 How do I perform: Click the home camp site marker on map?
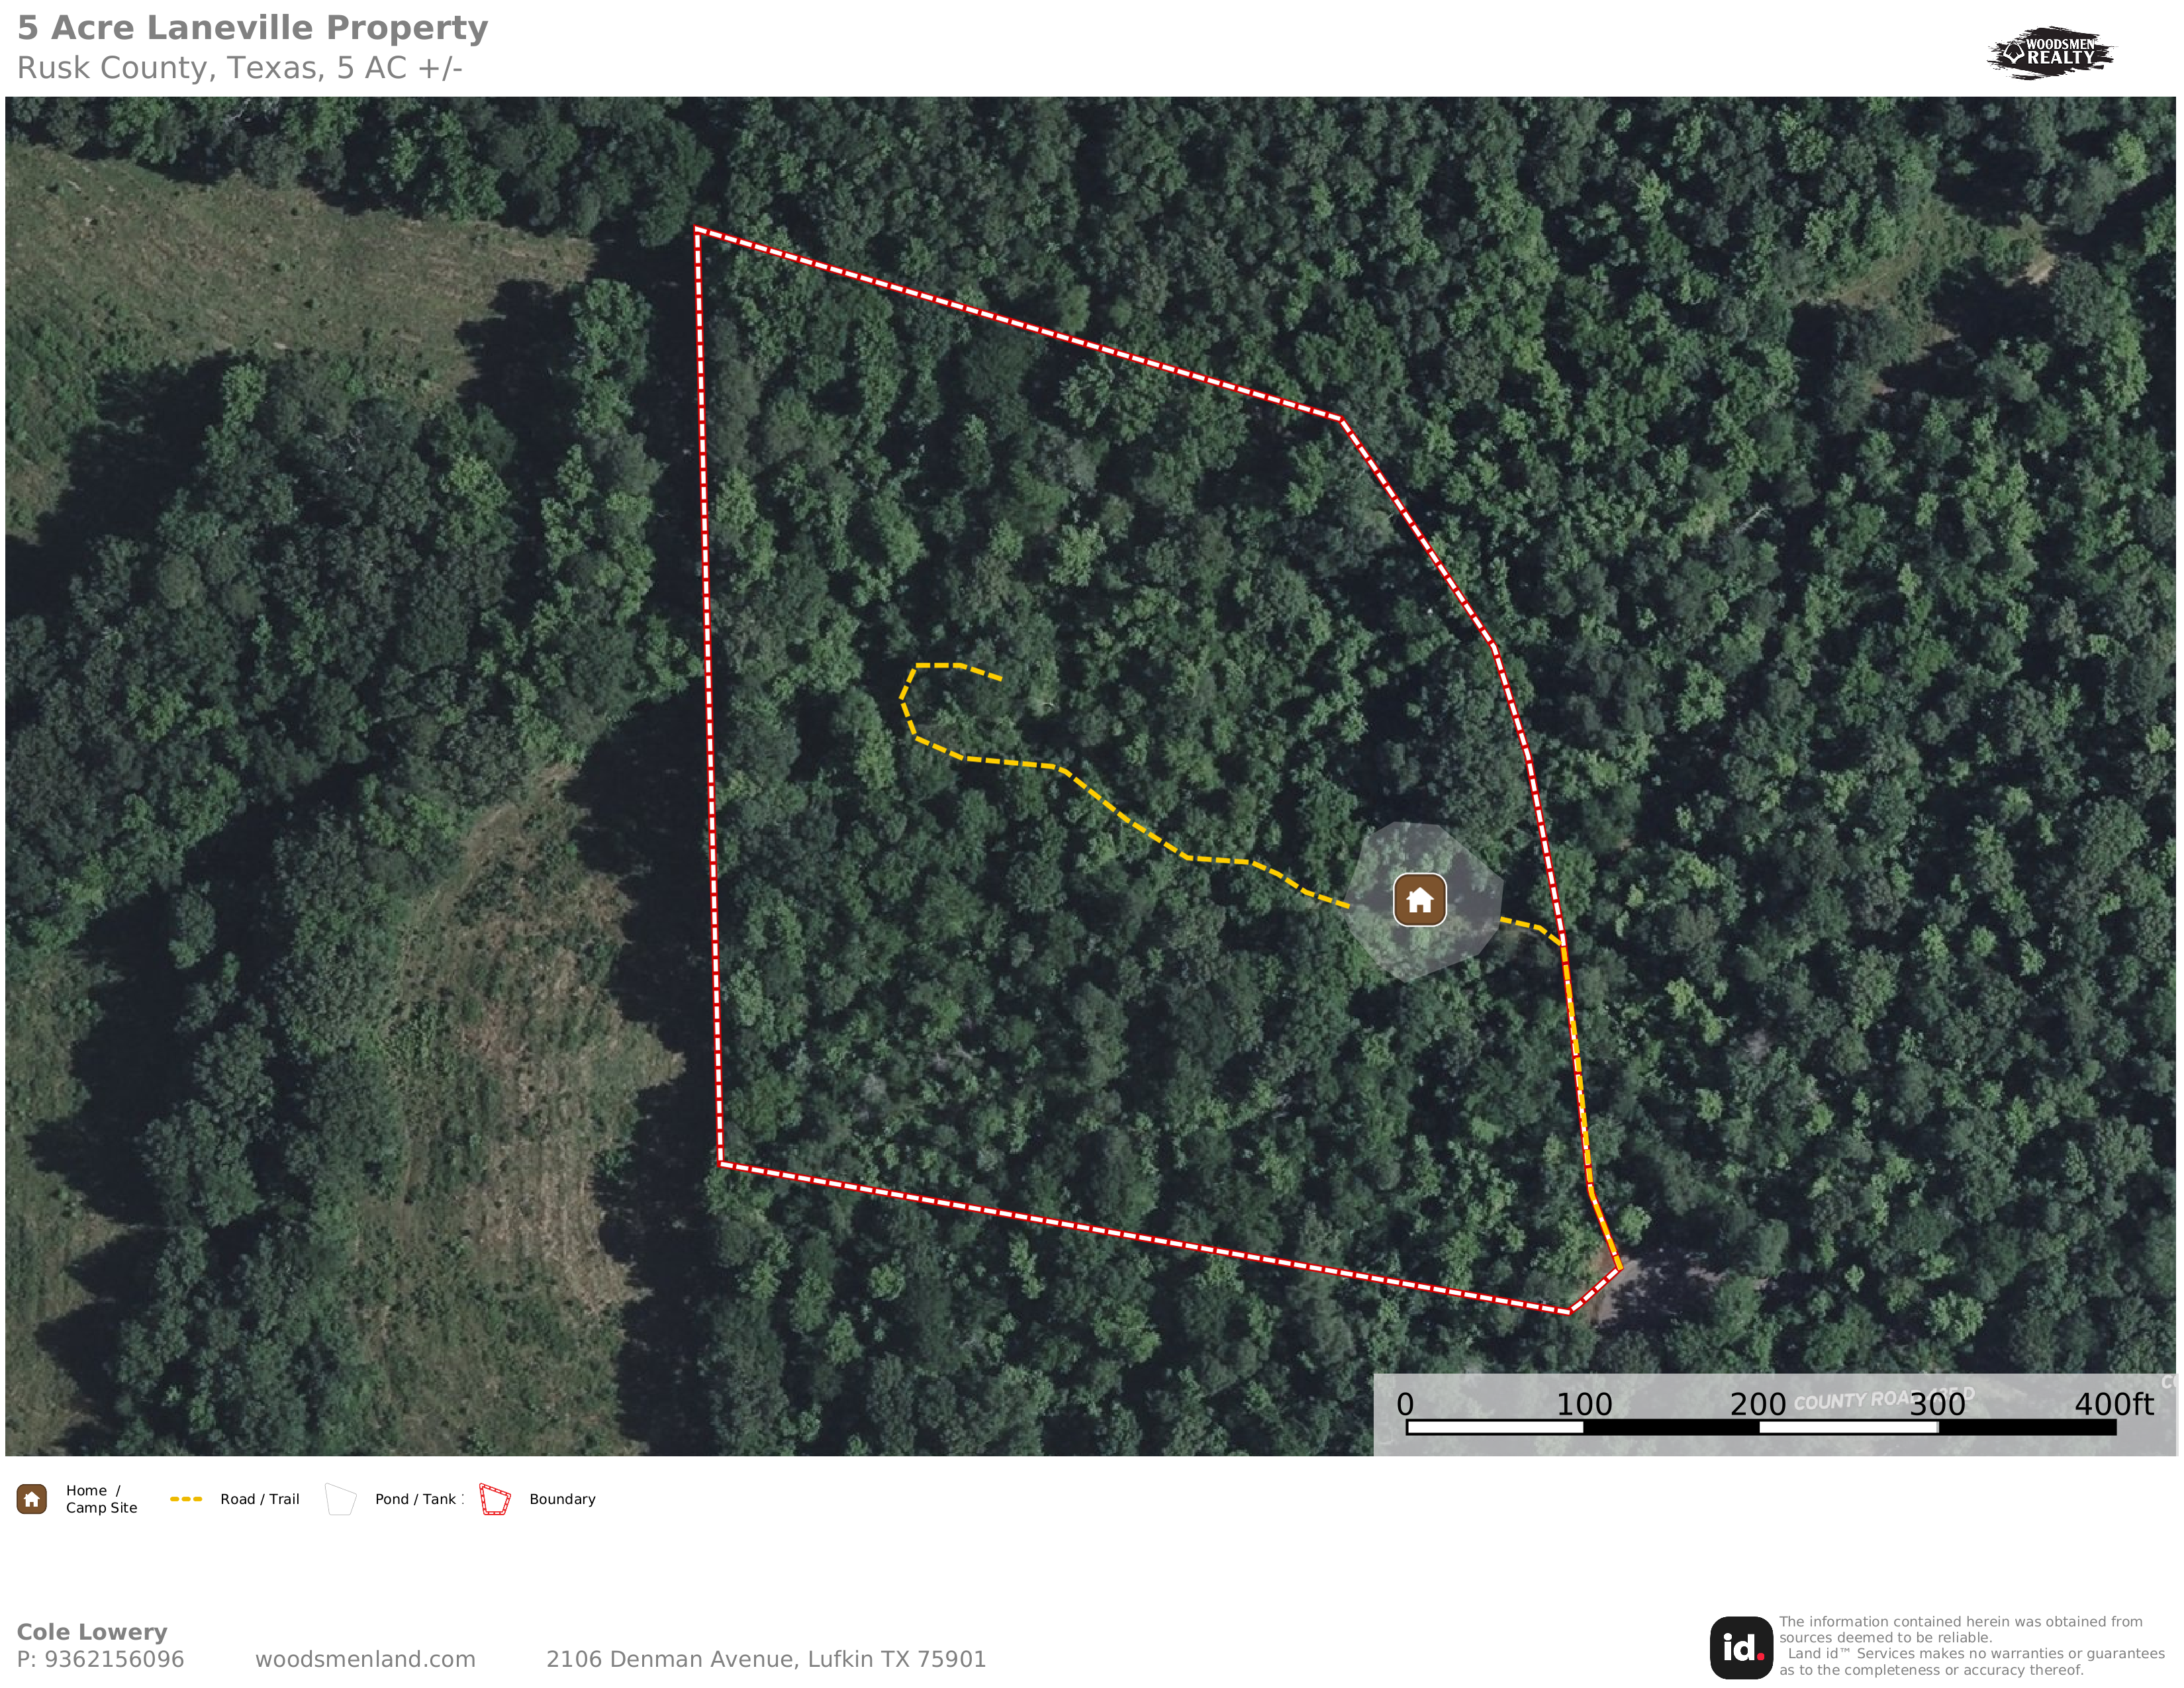coord(1419,900)
